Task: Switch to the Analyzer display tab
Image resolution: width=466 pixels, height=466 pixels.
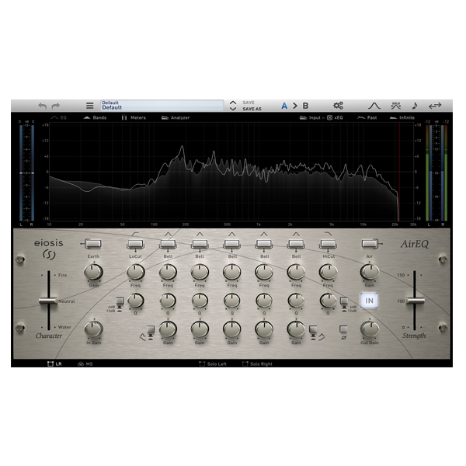Action: click(x=176, y=118)
